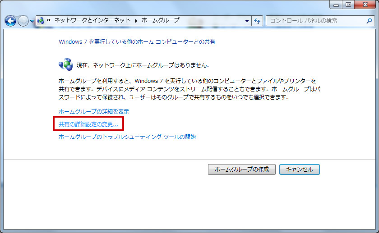Close the HomeGroup window
The image size is (379, 233).
(x=365, y=5)
